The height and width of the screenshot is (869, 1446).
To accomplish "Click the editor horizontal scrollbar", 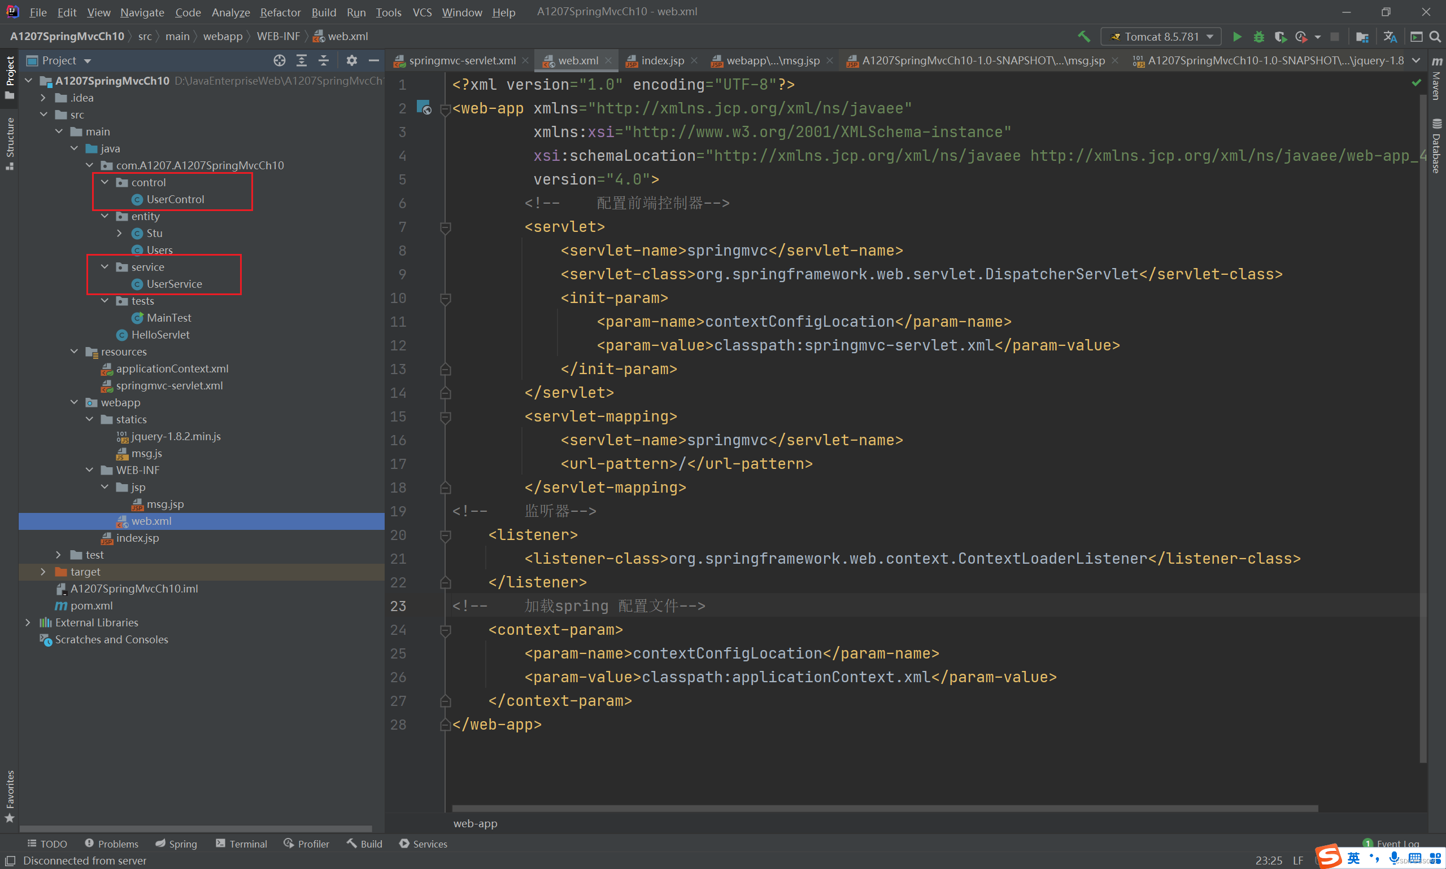I will pyautogui.click(x=885, y=808).
